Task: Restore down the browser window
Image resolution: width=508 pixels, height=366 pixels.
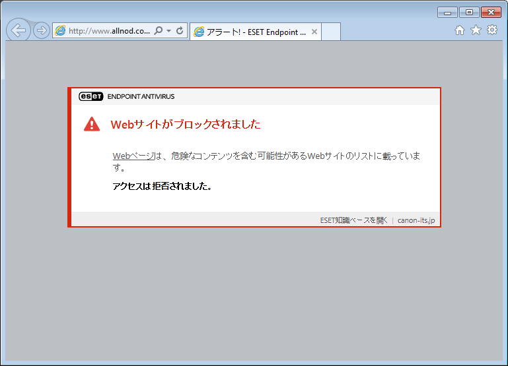Action: point(469,13)
